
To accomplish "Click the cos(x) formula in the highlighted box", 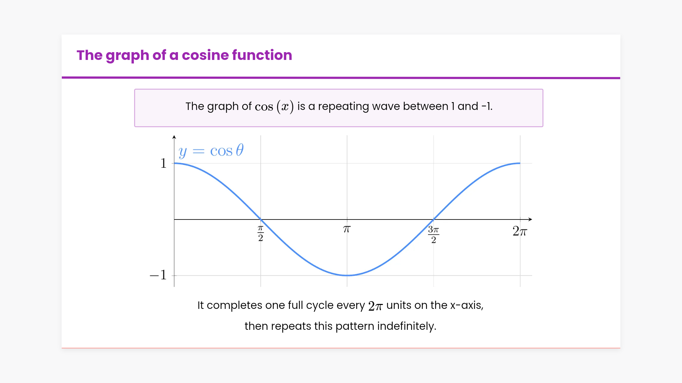I will click(x=274, y=107).
